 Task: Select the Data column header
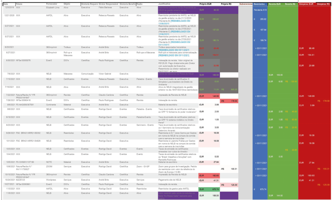[x=6, y=4]
